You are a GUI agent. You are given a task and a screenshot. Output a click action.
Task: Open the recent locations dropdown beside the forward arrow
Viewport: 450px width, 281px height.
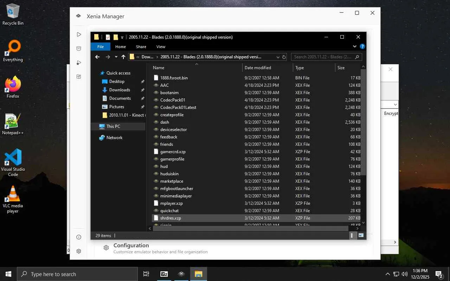click(116, 57)
